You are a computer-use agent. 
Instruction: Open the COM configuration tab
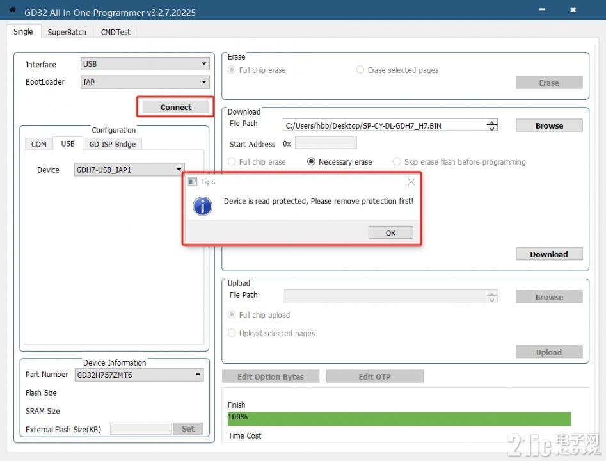tap(38, 144)
